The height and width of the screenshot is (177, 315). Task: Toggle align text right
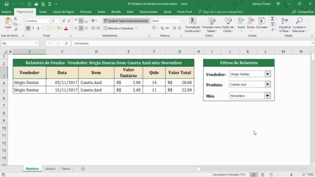[86, 29]
